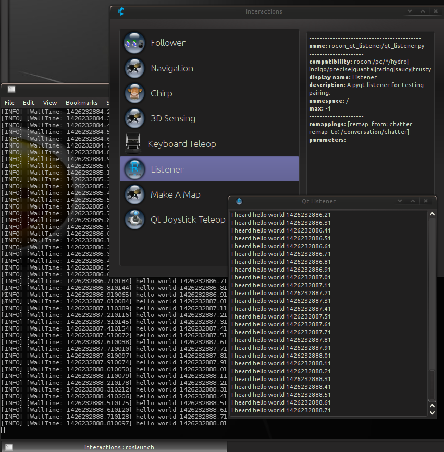
Task: Open the Interactions window menu icon
Action: pos(121,11)
